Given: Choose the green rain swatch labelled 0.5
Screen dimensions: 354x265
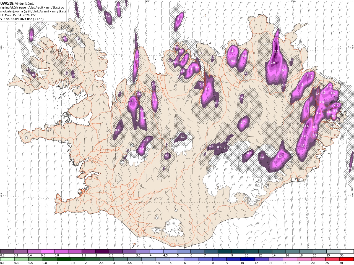Looking at the screenshot, I should pyautogui.click(x=35, y=259).
